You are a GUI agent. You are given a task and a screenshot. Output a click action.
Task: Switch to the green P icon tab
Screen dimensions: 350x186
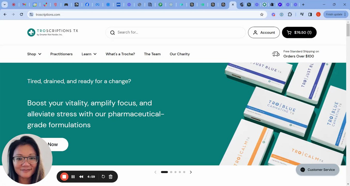(x=160, y=5)
